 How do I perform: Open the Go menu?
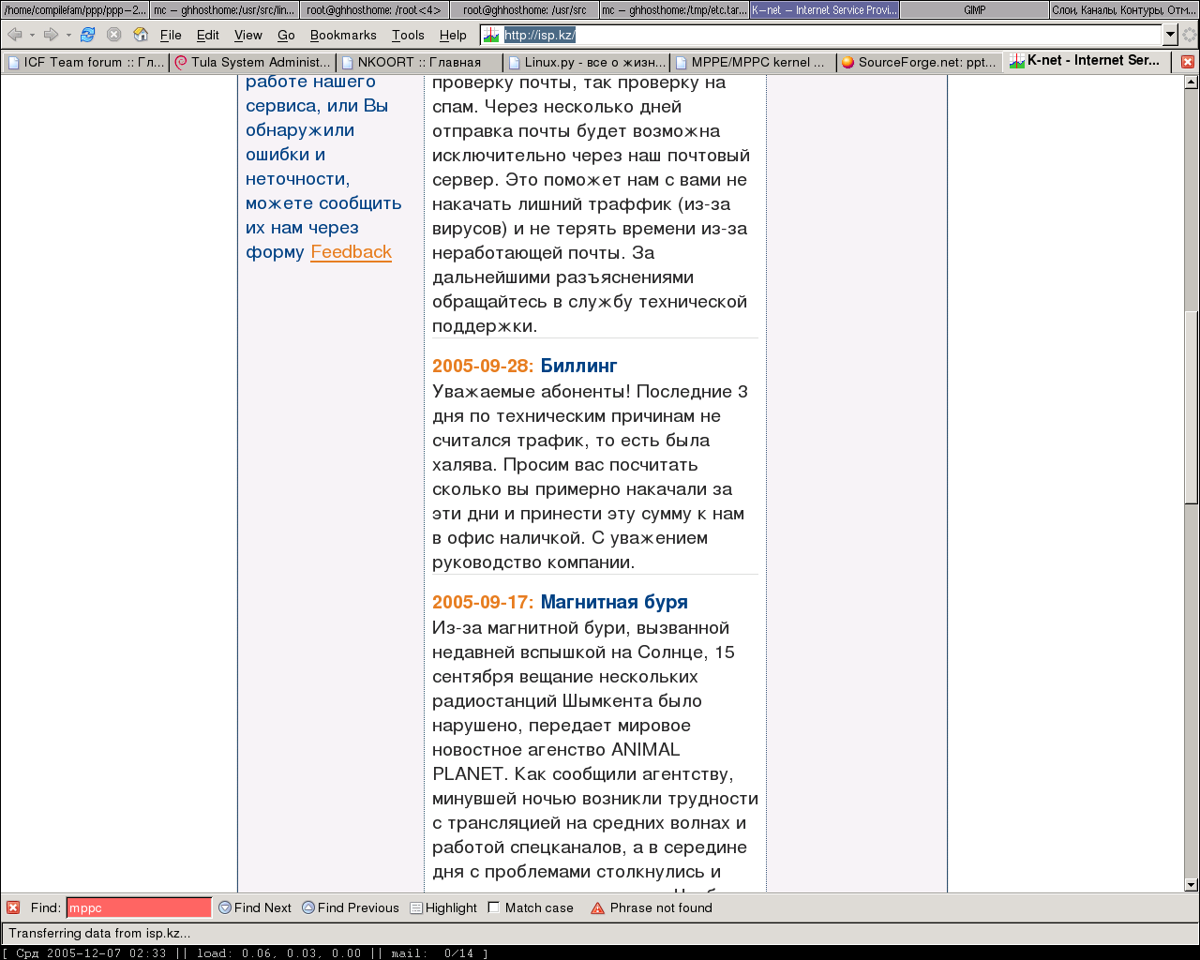[286, 35]
